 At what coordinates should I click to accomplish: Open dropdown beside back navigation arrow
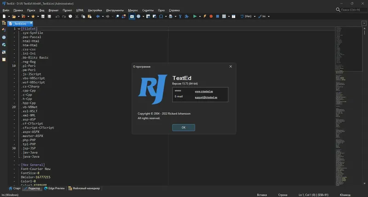click(103, 16)
